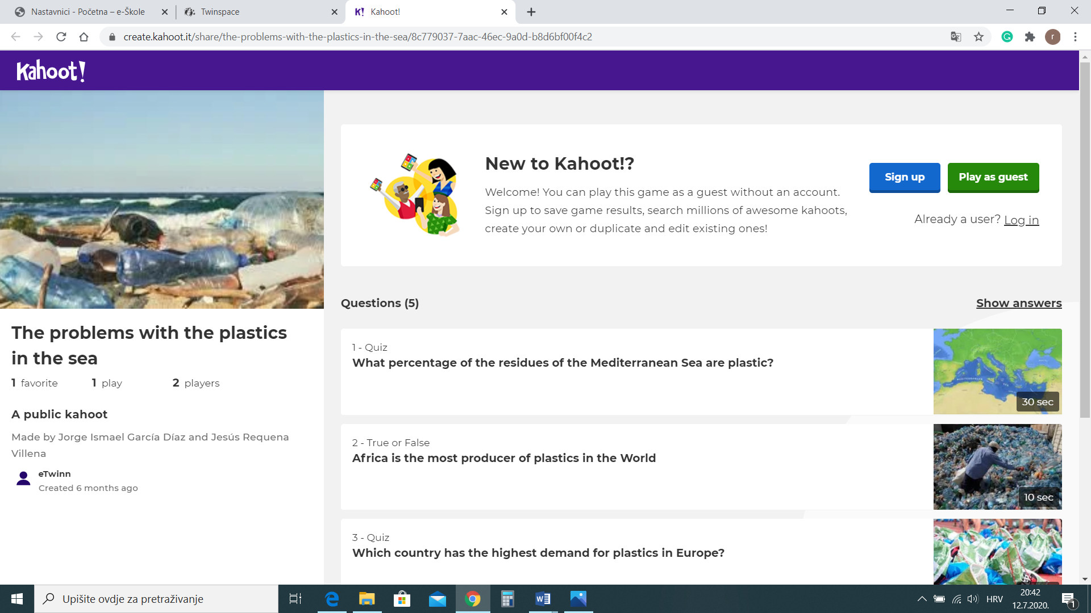Open a new browser tab
1091x613 pixels.
531,12
